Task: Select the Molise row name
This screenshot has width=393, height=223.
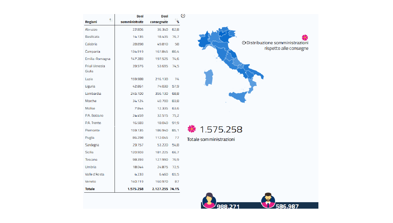Action: tap(90, 108)
